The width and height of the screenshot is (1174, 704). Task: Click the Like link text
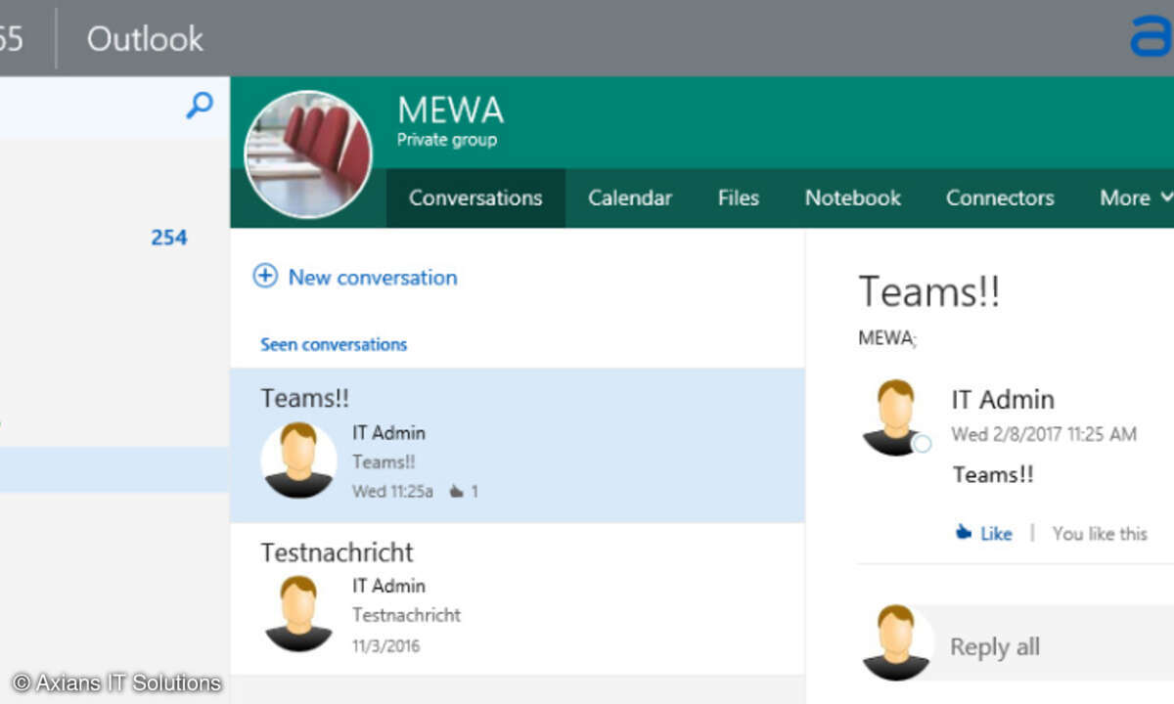pos(996,534)
